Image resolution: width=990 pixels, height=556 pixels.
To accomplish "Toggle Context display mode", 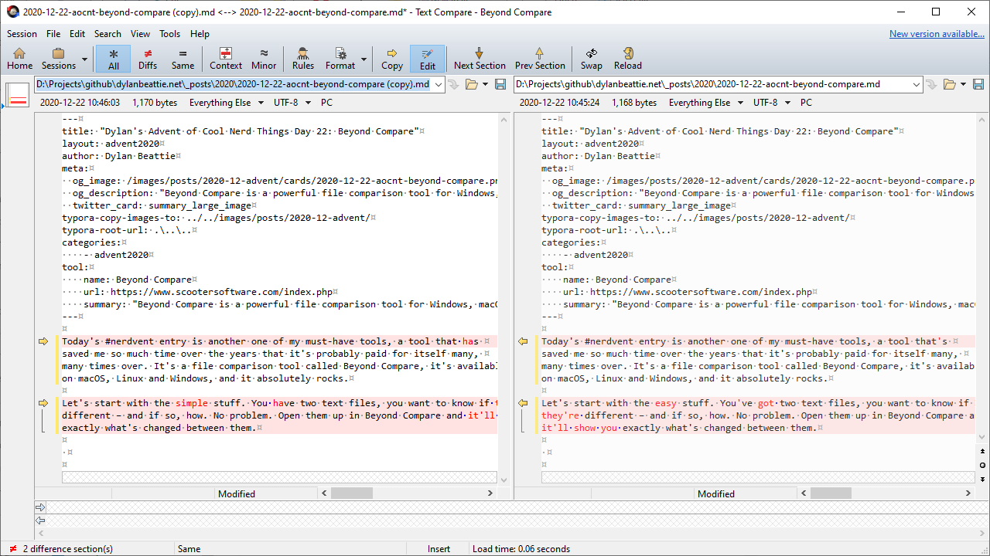I will click(226, 59).
